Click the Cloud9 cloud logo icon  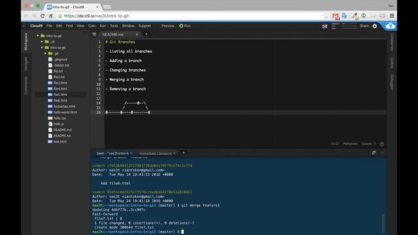pos(391,26)
